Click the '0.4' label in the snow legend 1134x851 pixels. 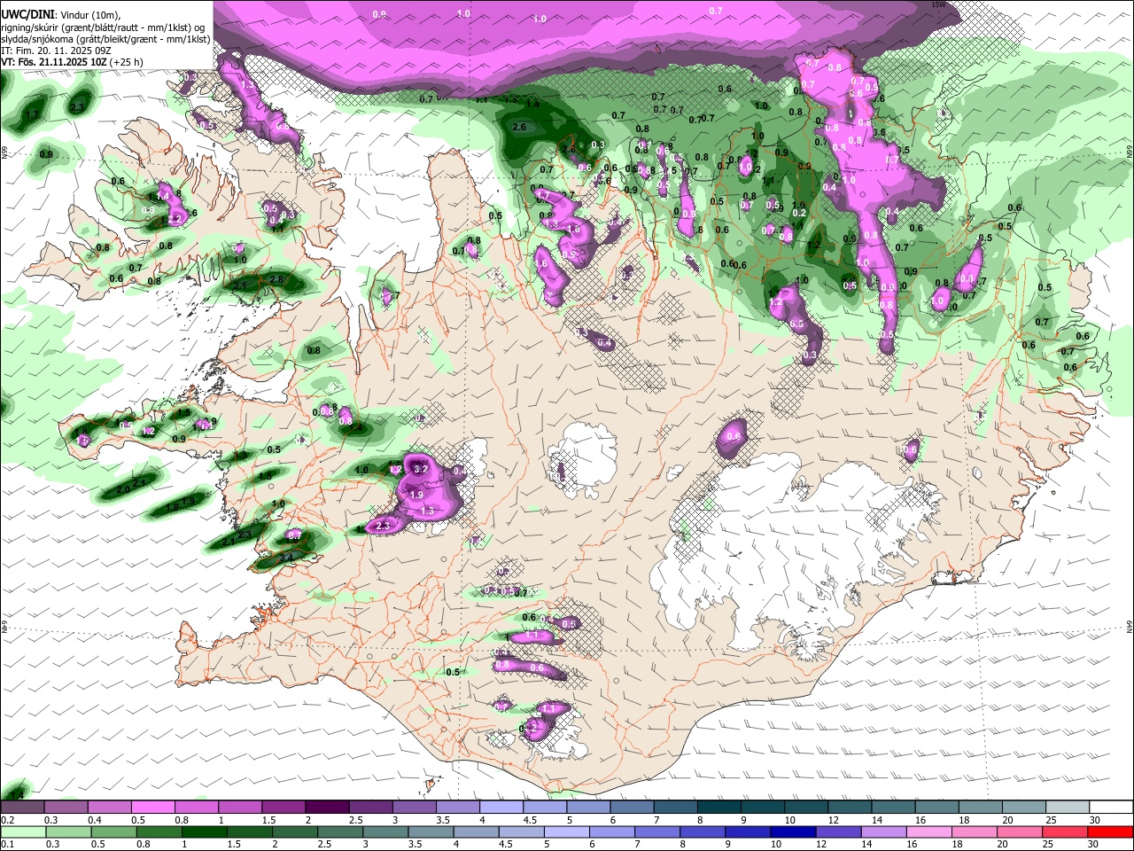[95, 820]
